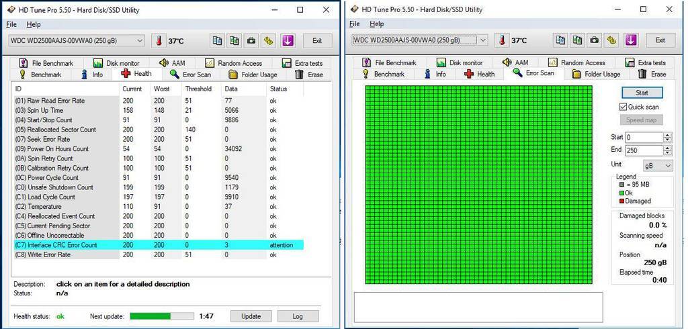Open Error Scan tab in left window
The image size is (688, 329).
pos(190,75)
